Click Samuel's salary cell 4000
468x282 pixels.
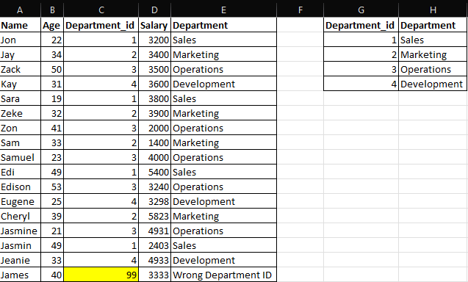(154, 157)
